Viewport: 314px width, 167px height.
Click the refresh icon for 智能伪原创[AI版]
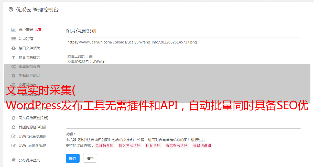pos(14,127)
